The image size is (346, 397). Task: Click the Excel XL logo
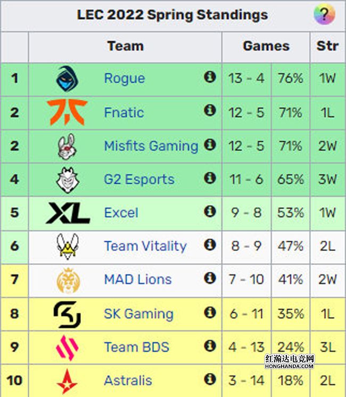(68, 213)
